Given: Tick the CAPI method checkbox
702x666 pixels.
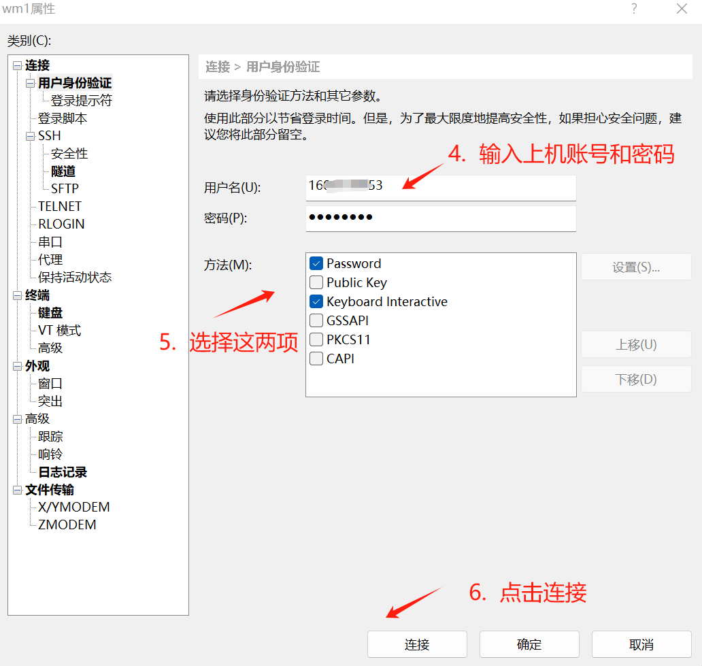Looking at the screenshot, I should (316, 359).
